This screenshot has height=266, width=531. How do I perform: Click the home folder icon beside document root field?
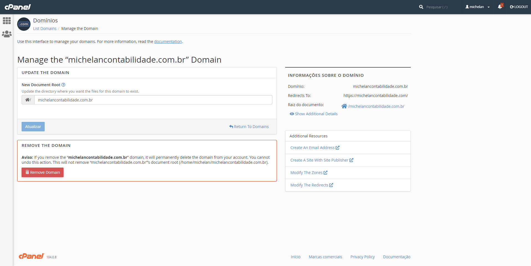(x=28, y=100)
